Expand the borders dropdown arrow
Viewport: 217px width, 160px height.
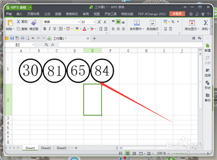click(x=64, y=29)
